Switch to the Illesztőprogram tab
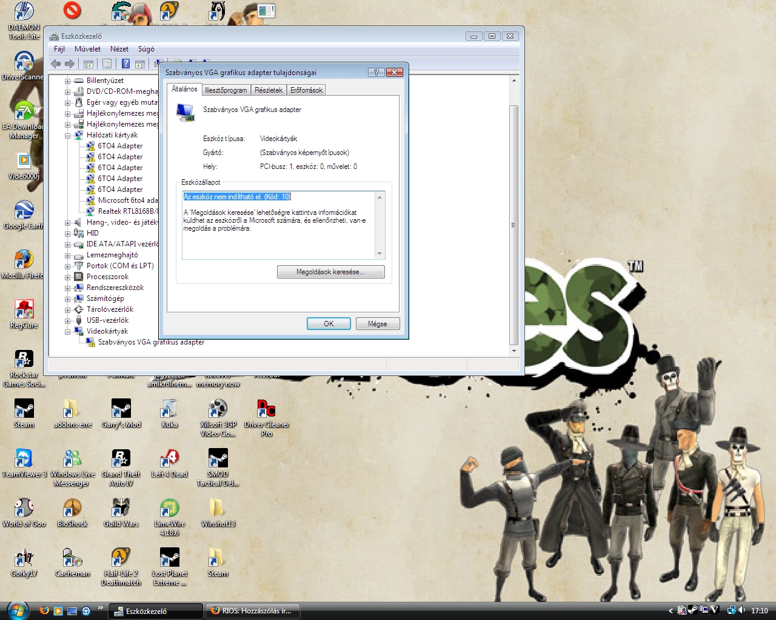 (226, 90)
